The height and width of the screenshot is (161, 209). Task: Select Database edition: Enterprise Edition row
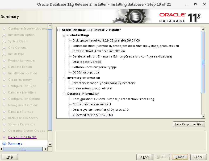pyautogui.click(x=122, y=56)
